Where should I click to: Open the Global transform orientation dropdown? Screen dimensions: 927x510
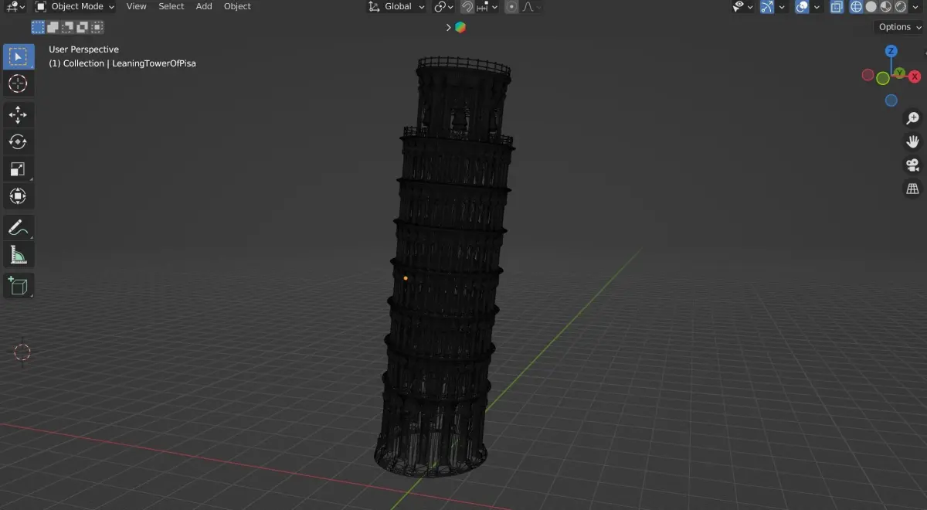(x=396, y=7)
